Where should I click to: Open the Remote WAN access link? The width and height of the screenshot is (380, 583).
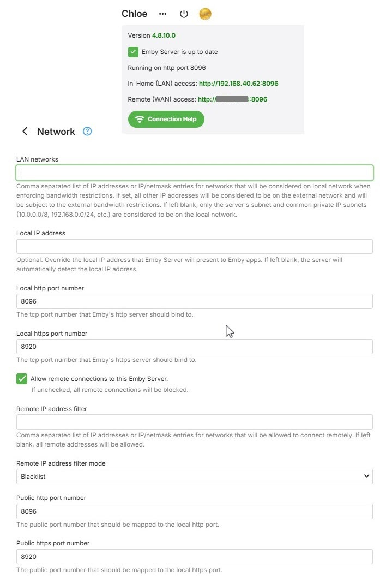point(232,99)
